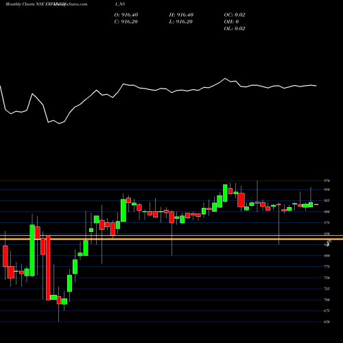343x343 pixels.
Task: Click the 970 price axis label
Action: (x=327, y=180)
